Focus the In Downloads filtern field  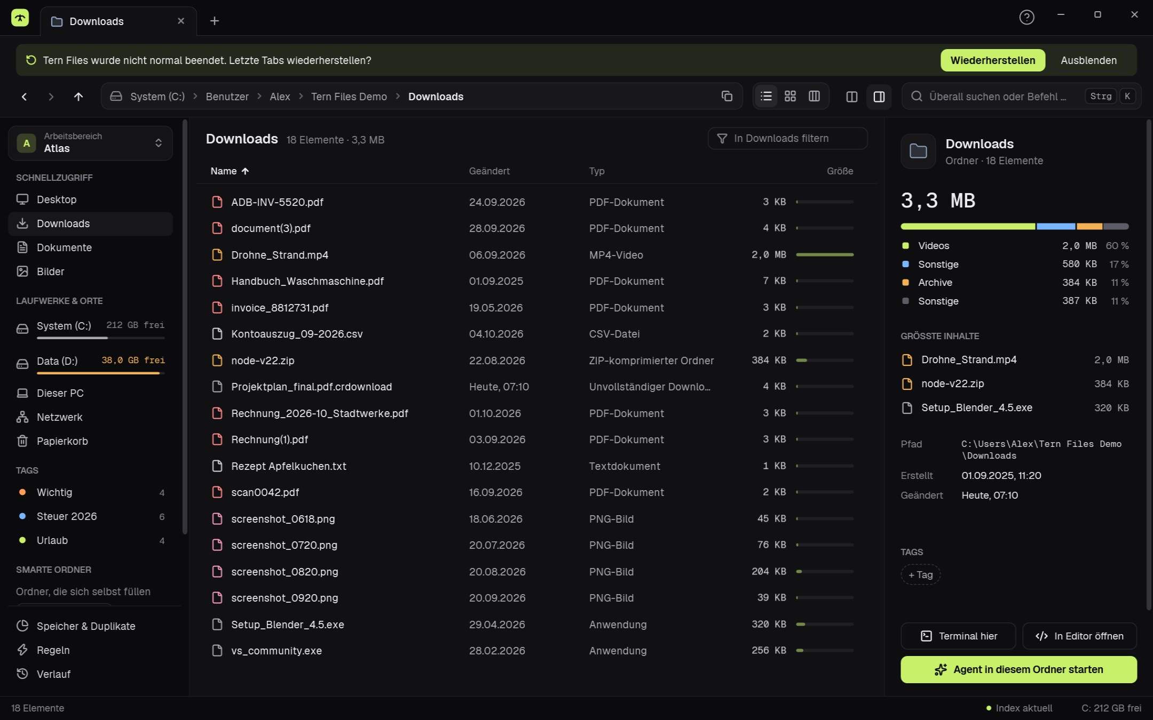pos(787,138)
